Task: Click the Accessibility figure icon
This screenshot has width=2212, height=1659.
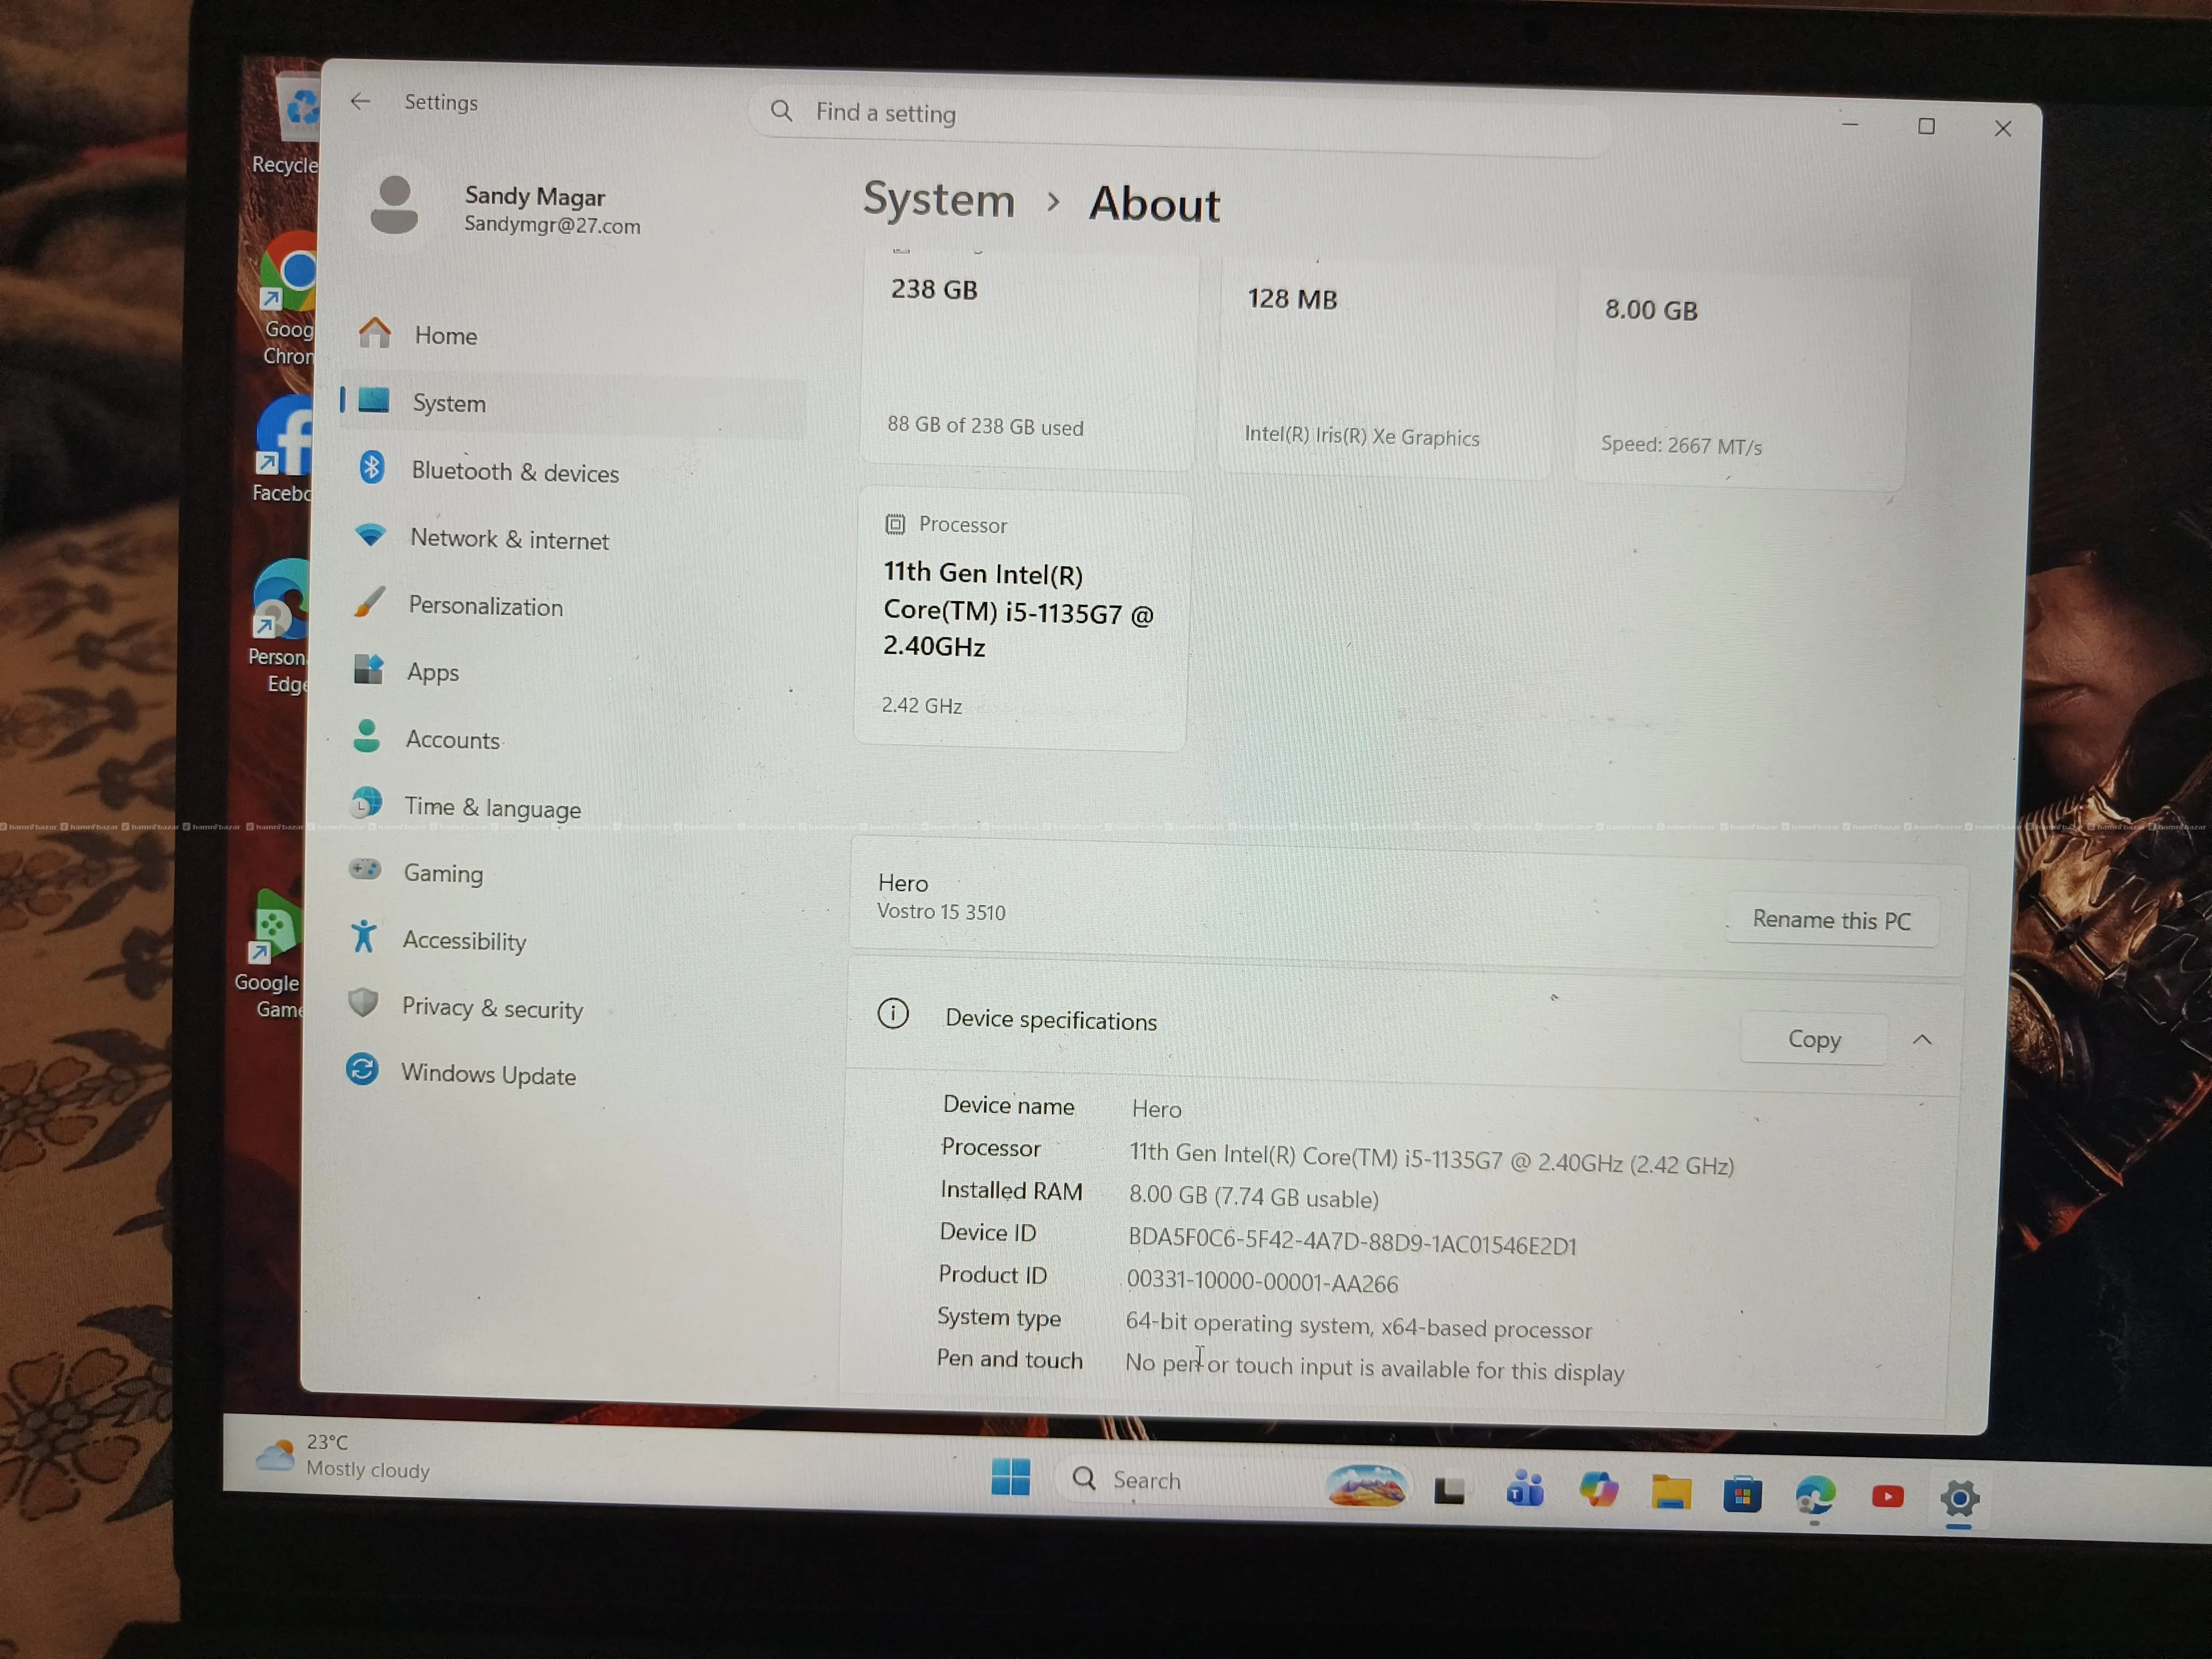Action: click(x=364, y=936)
